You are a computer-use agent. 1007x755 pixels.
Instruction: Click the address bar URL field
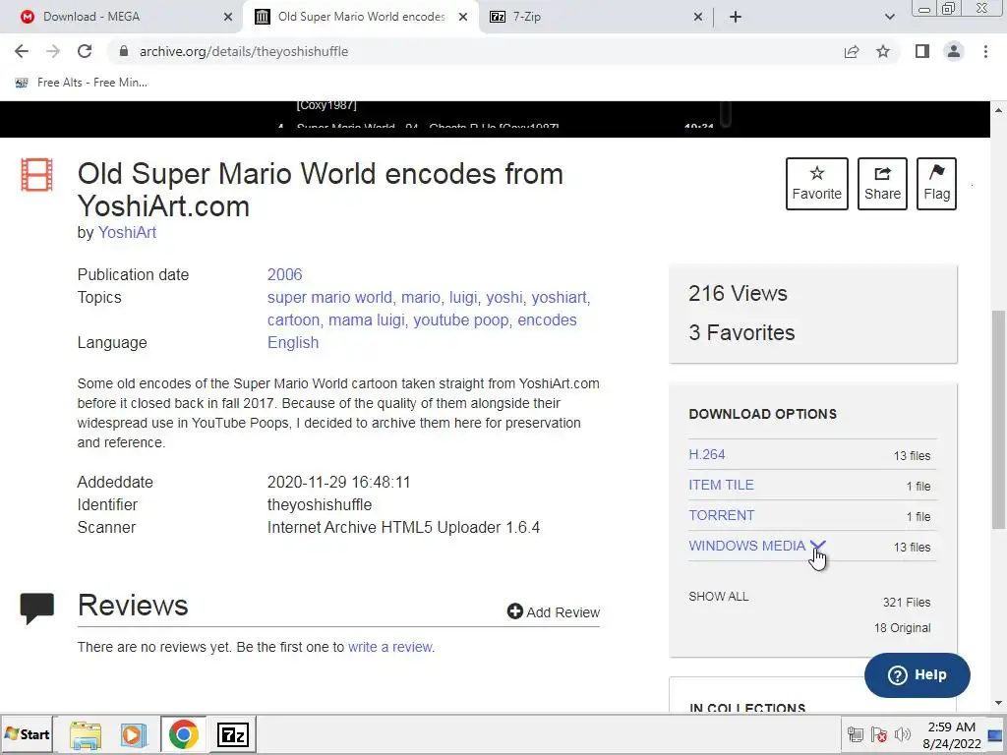point(474,51)
